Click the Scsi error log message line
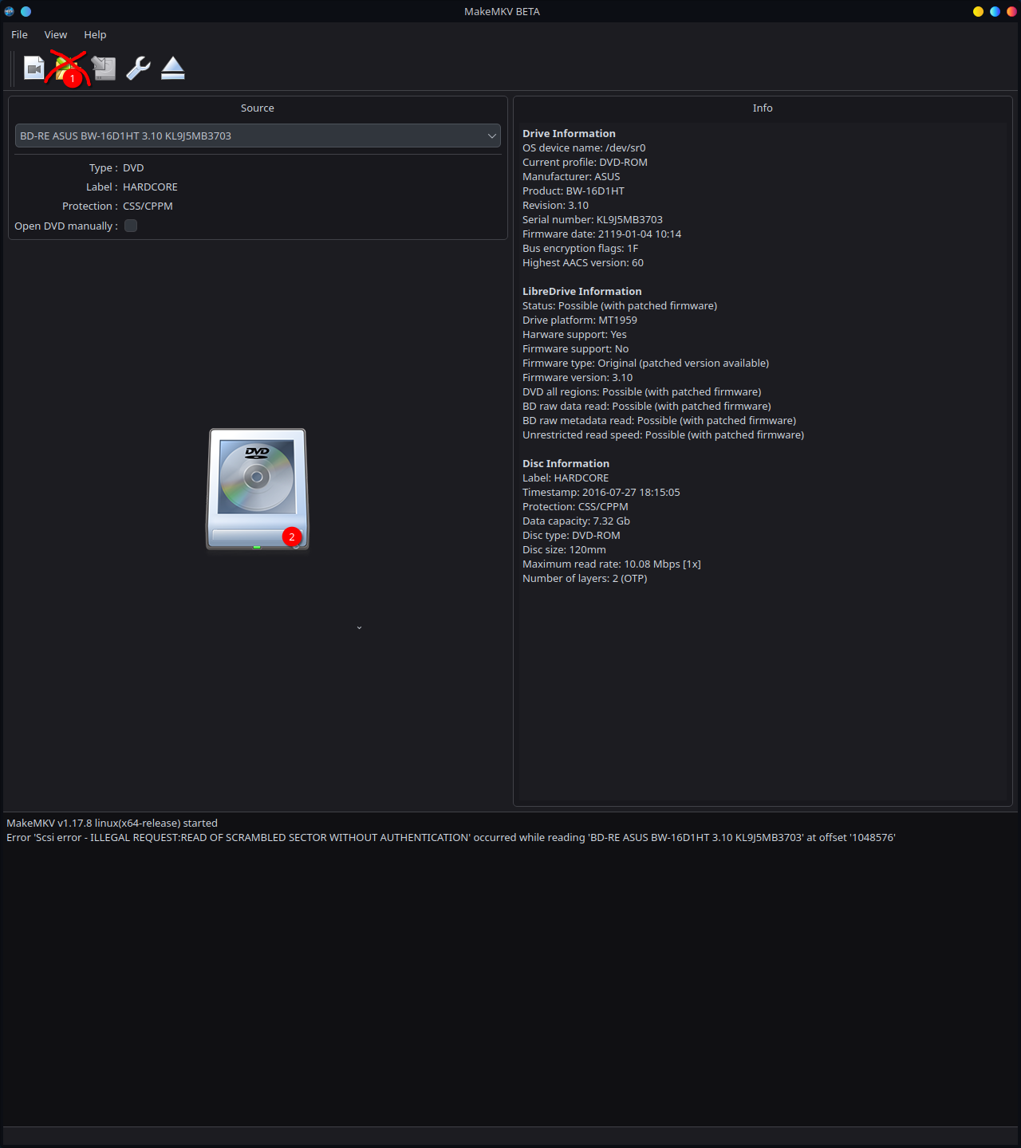1021x1148 pixels. (451, 837)
